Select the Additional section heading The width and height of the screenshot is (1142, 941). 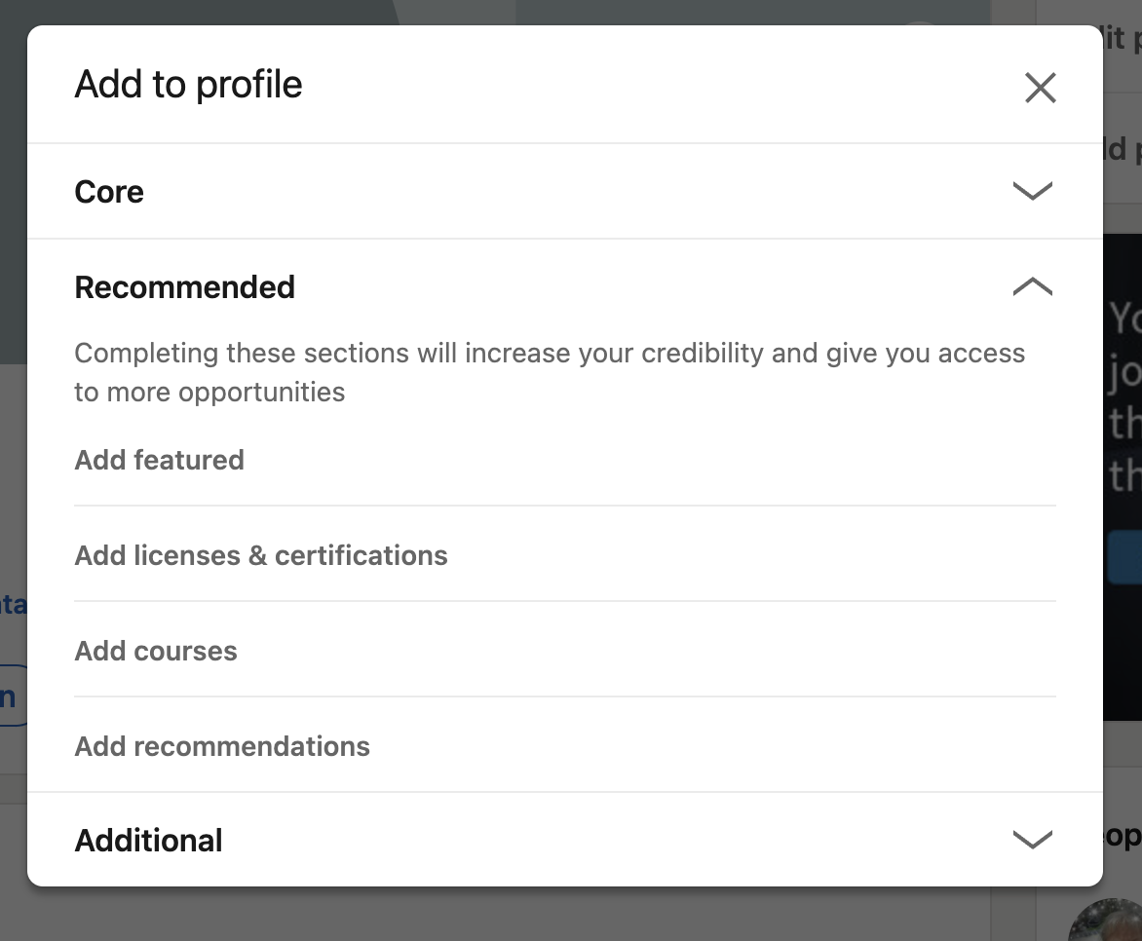click(x=148, y=840)
